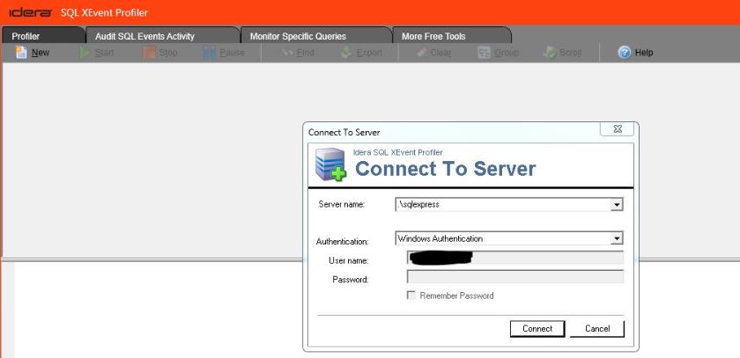Enable the Remember Password checkbox
Viewport: 740px width, 358px height.
[x=411, y=296]
